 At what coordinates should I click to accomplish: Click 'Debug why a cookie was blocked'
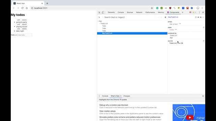point(114,105)
